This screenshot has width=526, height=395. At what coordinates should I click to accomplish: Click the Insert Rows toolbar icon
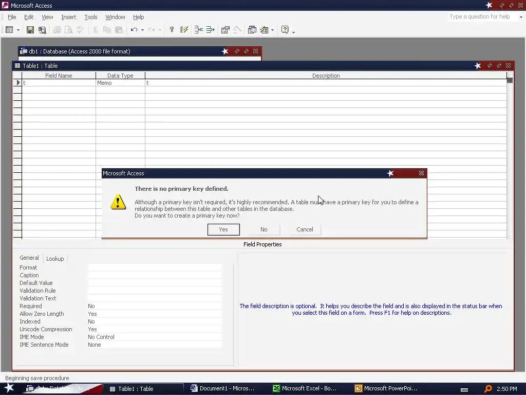[x=199, y=30]
